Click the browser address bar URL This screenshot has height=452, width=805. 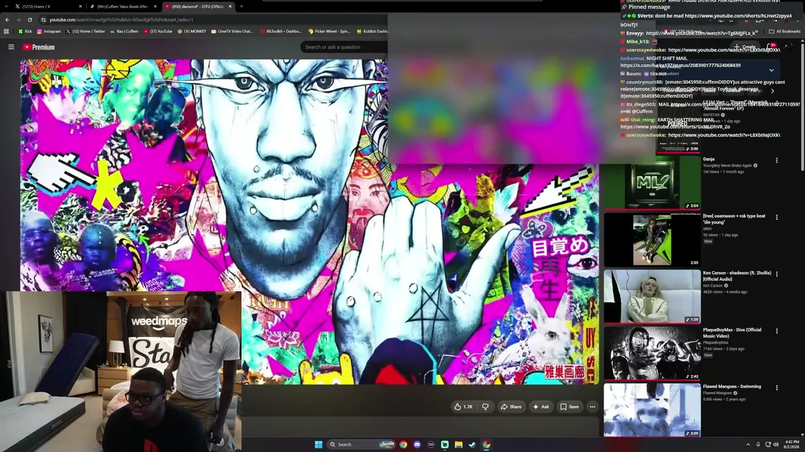(121, 19)
